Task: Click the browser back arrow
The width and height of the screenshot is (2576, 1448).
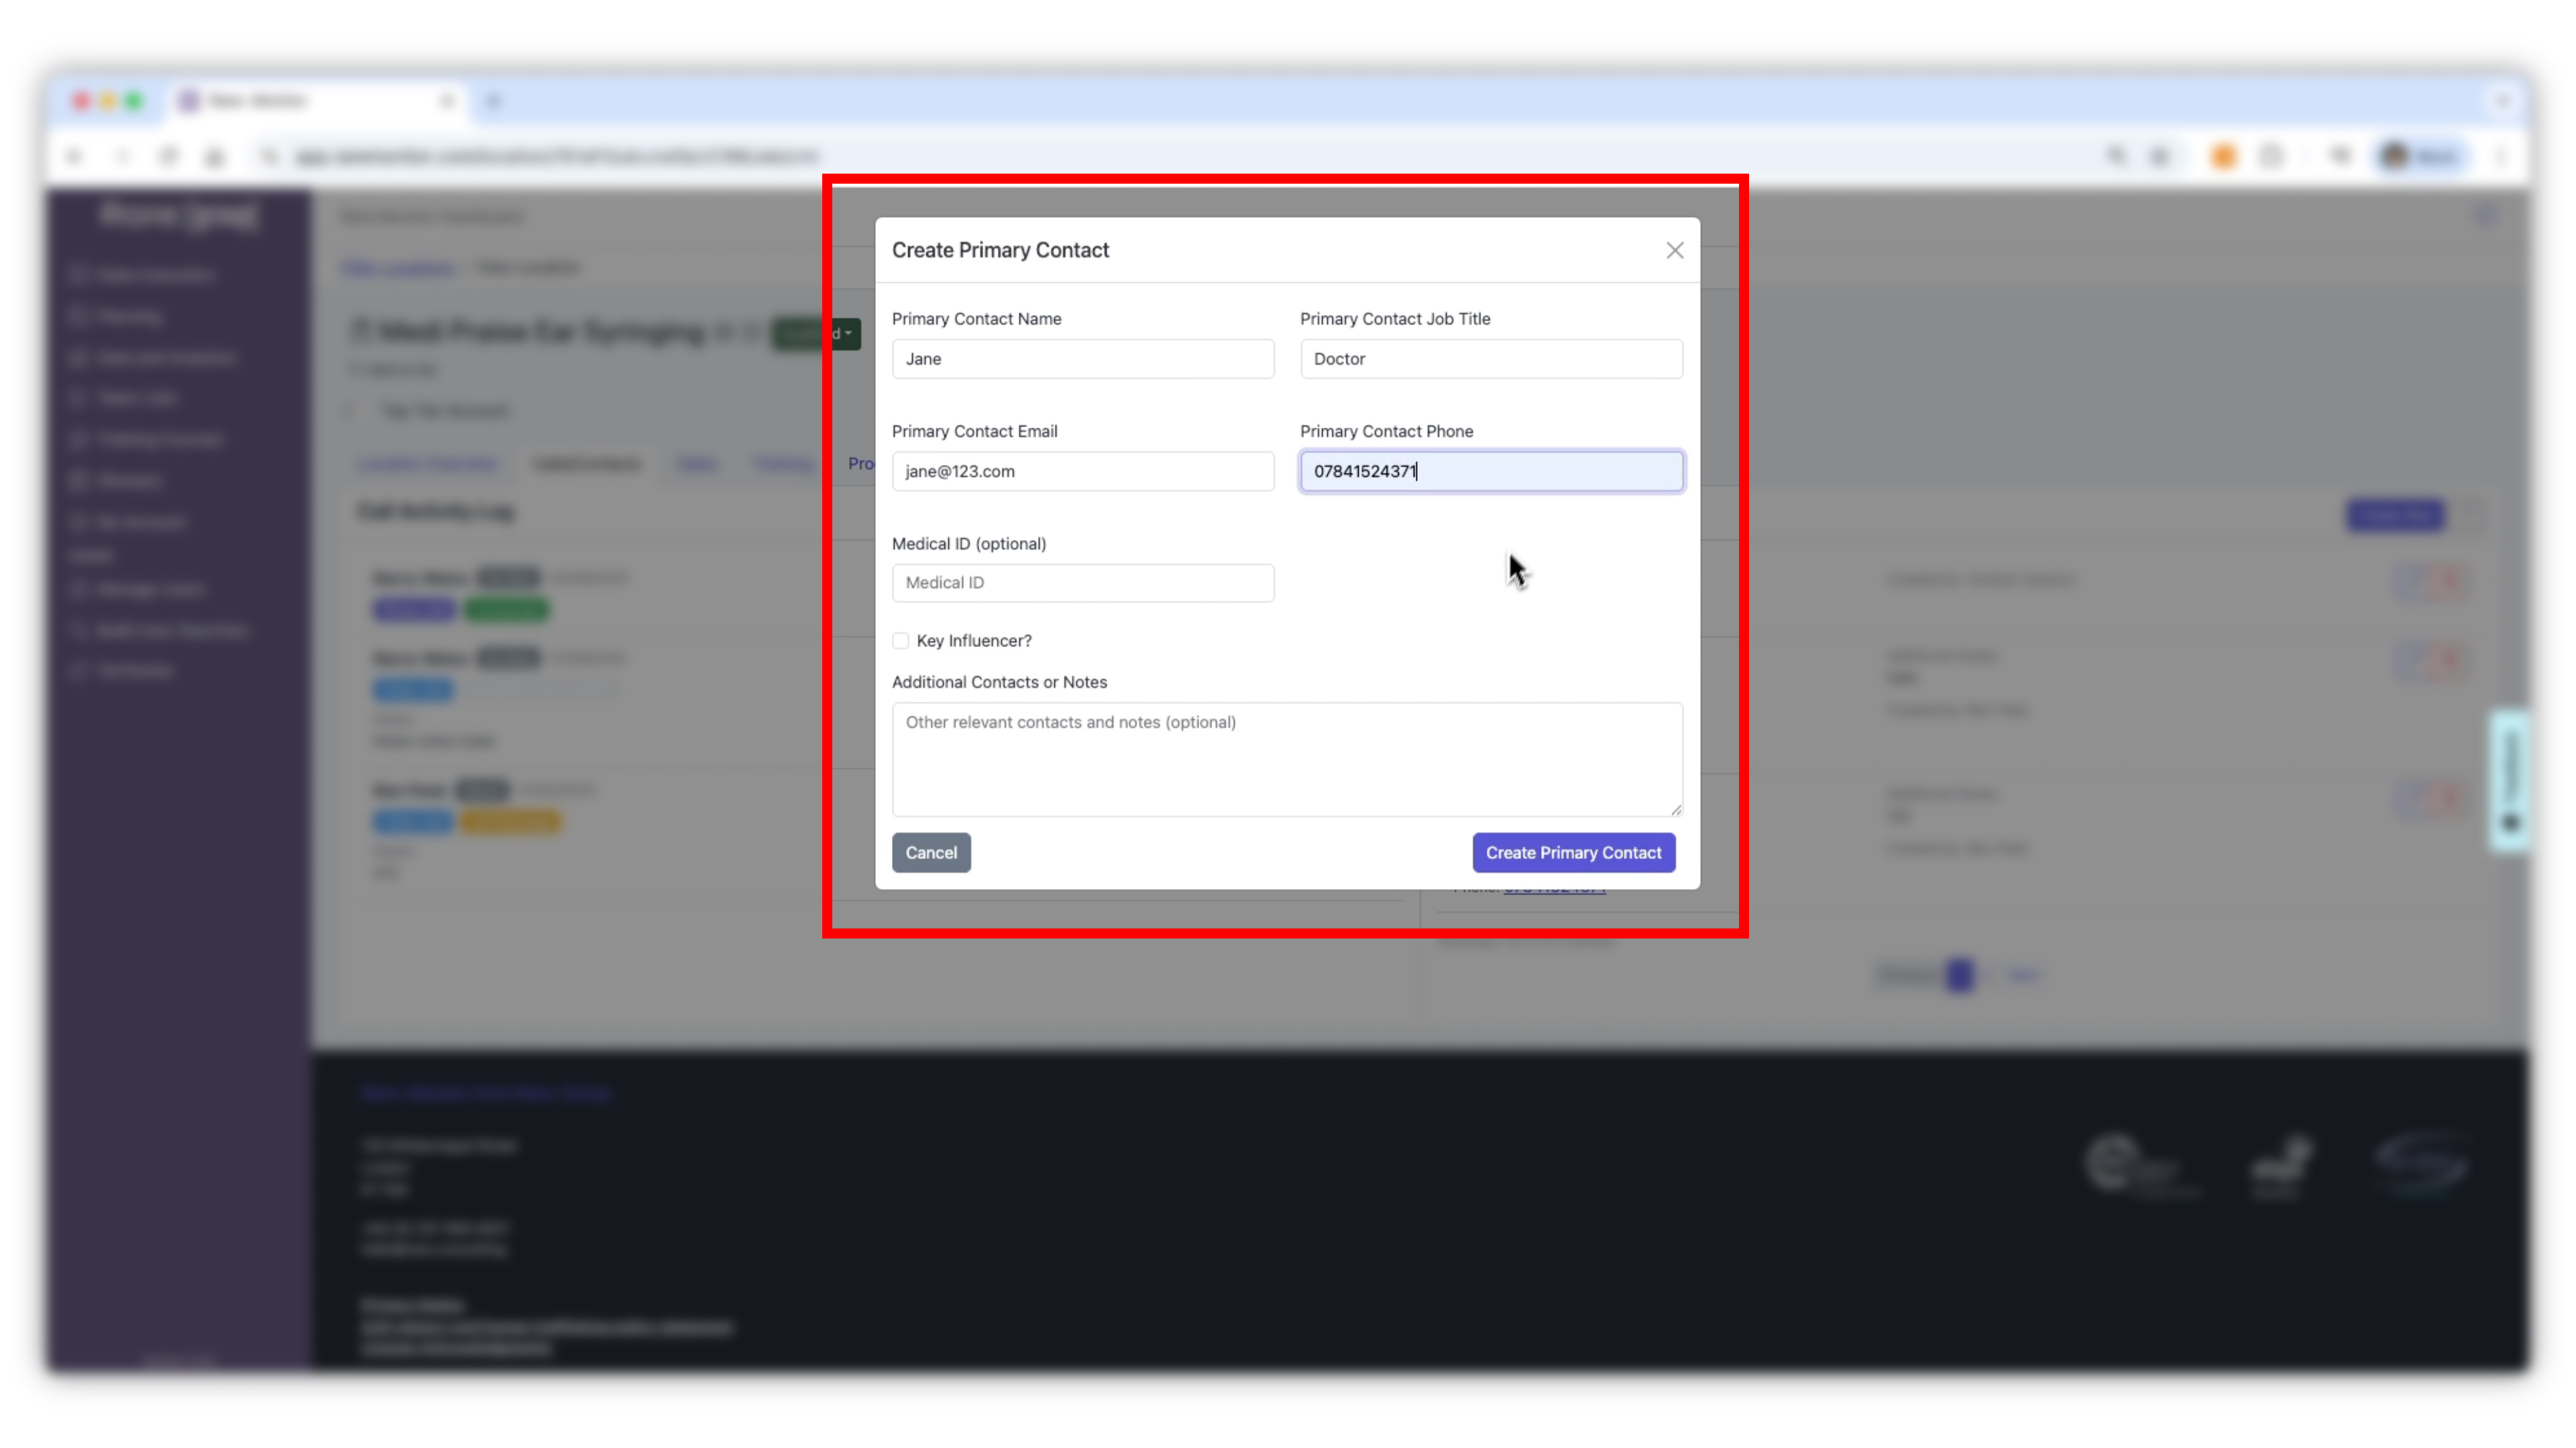Action: click(x=75, y=156)
